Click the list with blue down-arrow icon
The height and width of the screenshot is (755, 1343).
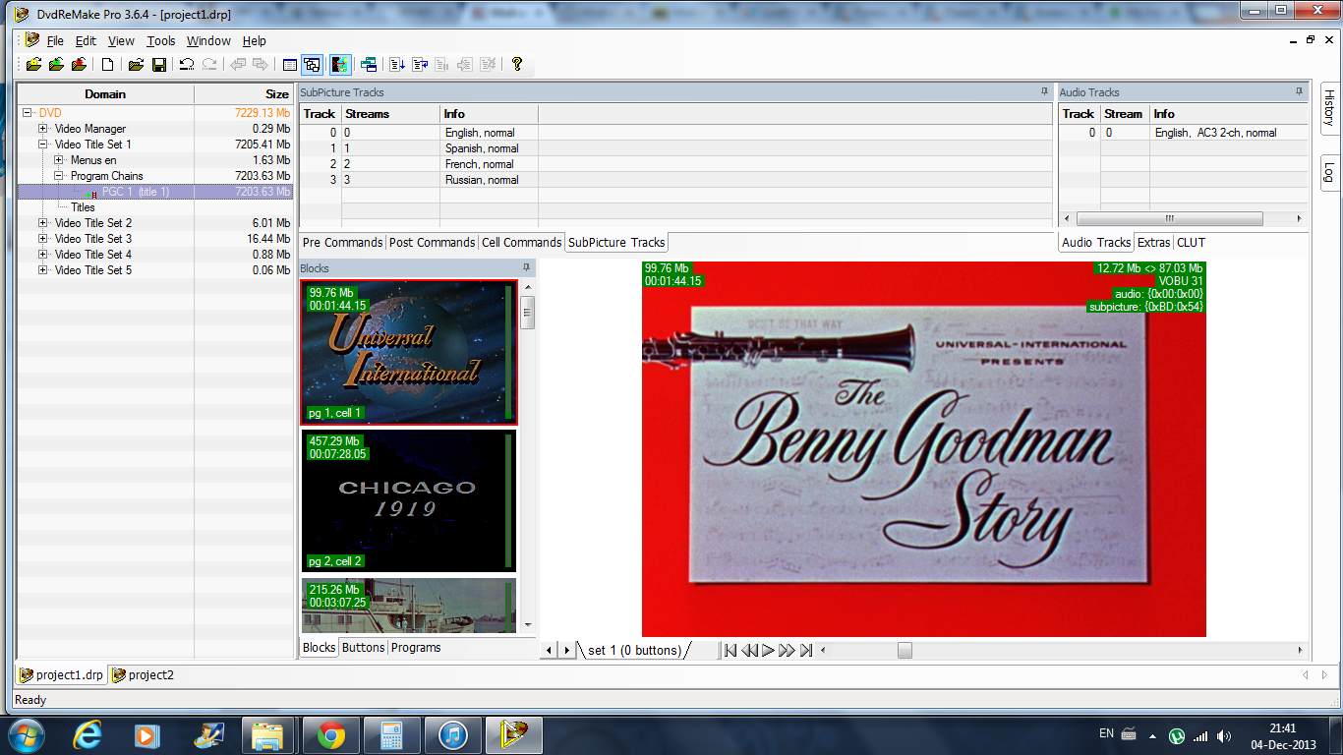tap(397, 65)
